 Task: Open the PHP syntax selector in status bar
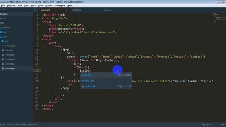[223, 125]
